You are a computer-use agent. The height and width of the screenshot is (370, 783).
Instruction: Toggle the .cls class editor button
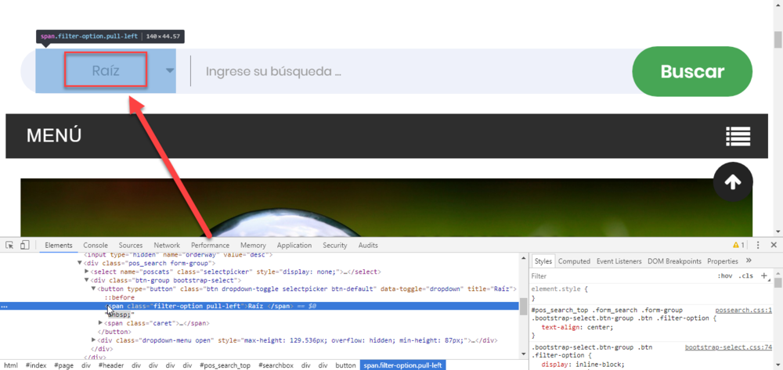(x=746, y=276)
